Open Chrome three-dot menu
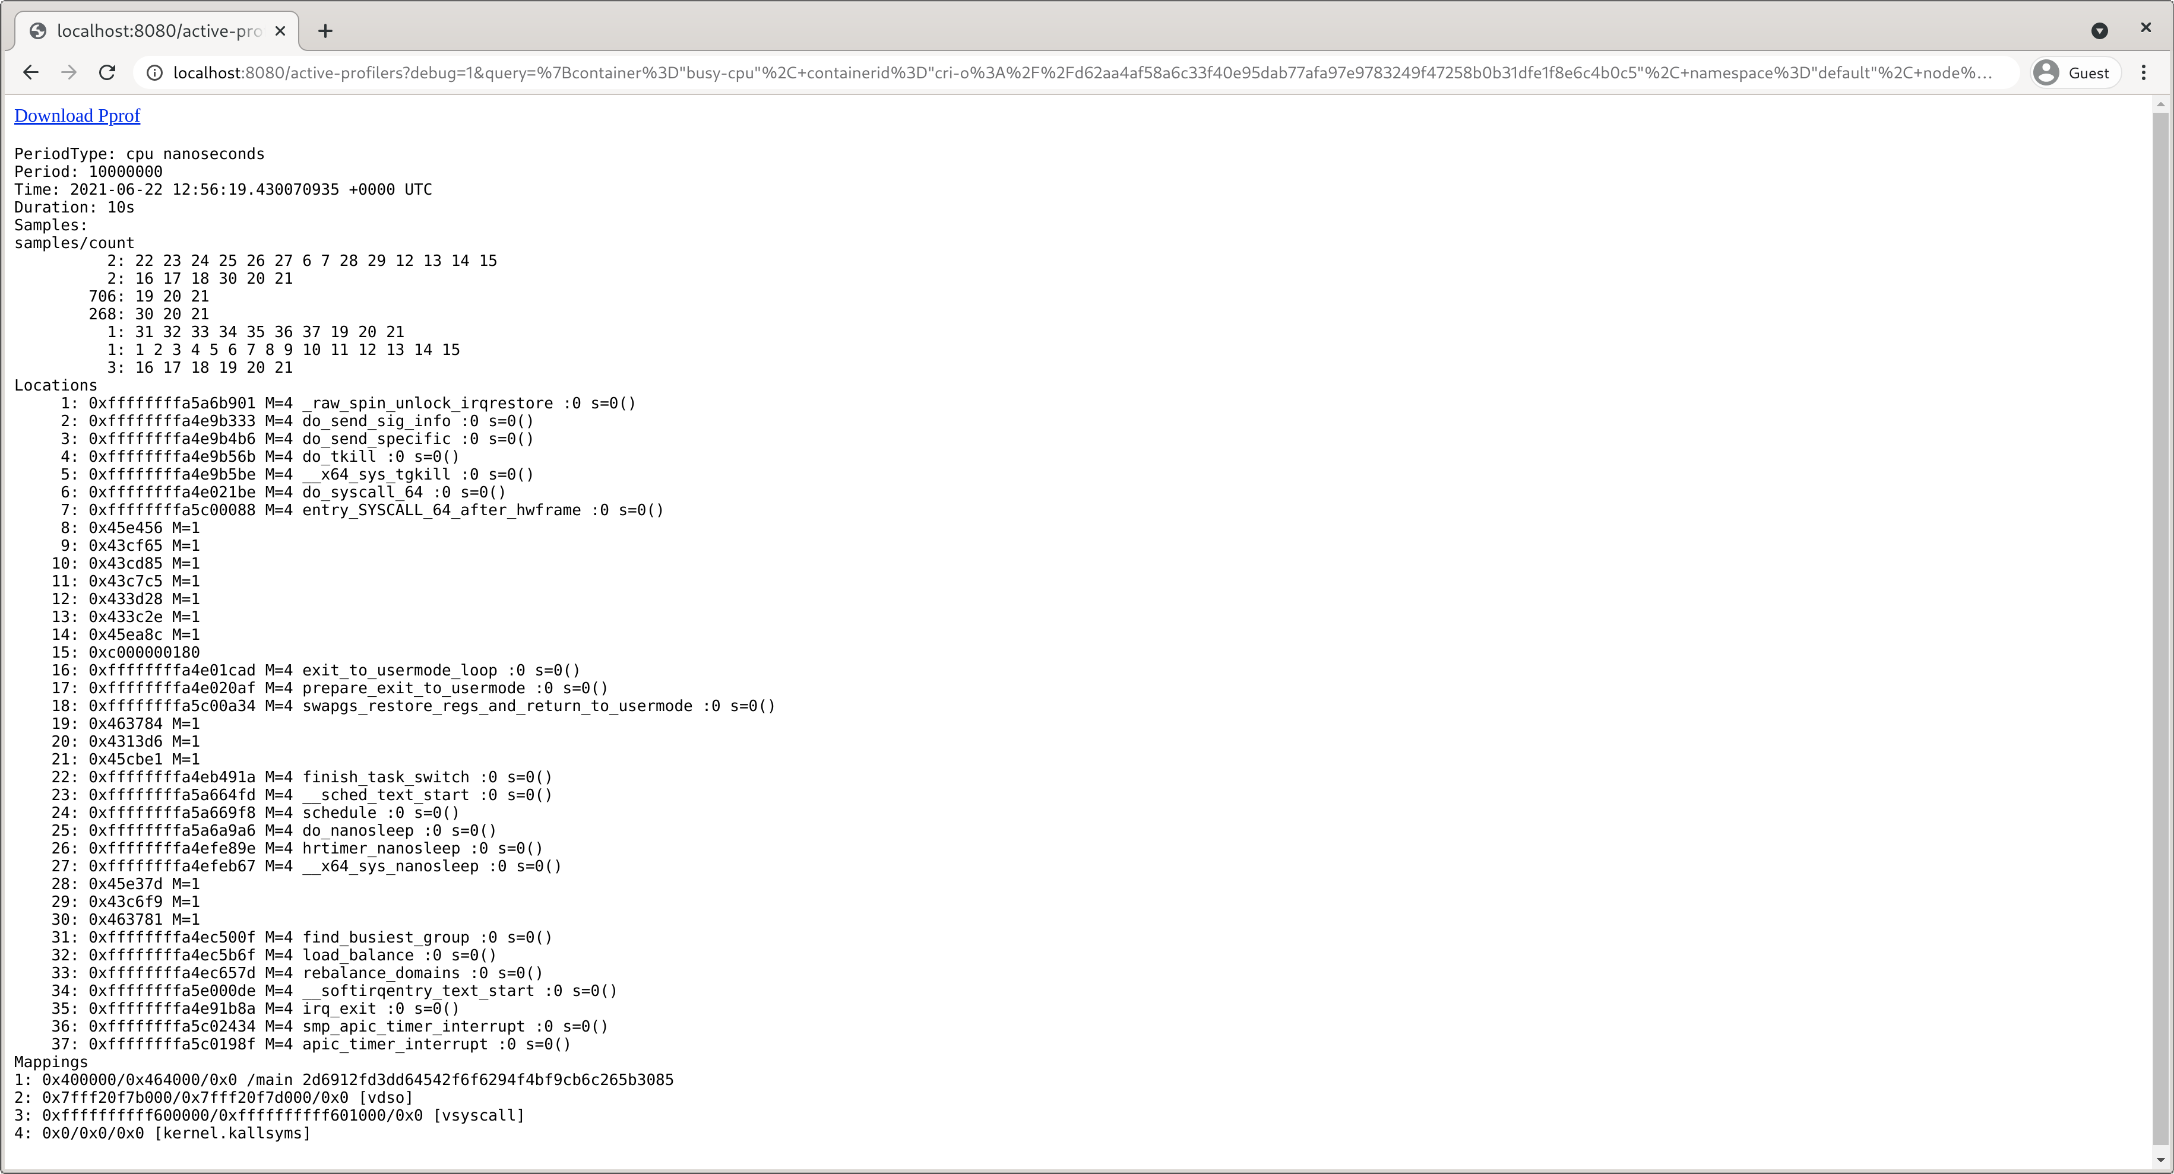 [x=2144, y=72]
